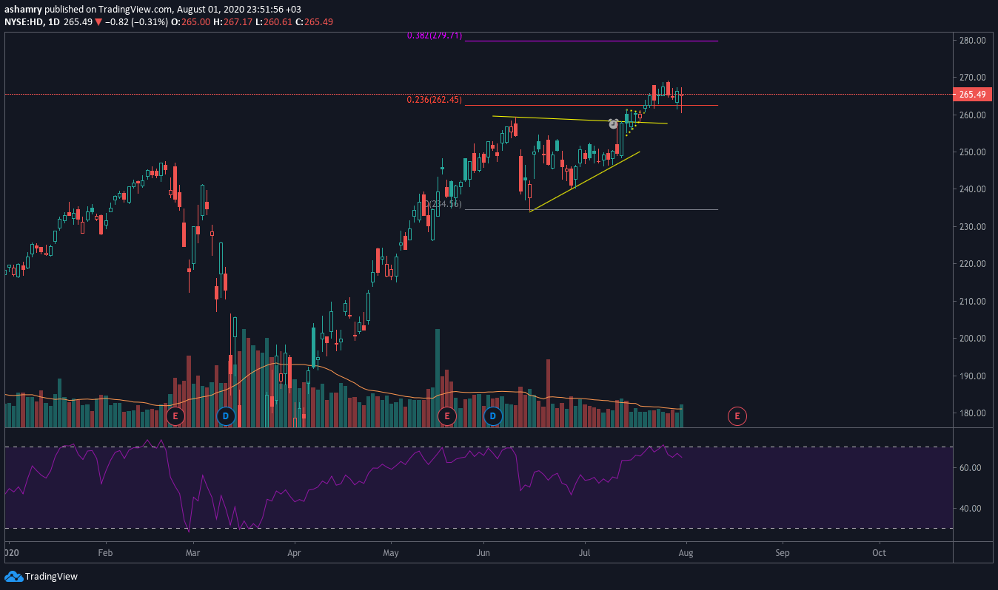This screenshot has height=590, width=998.
Task: Click the L:260.61 low value
Action: 275,22
